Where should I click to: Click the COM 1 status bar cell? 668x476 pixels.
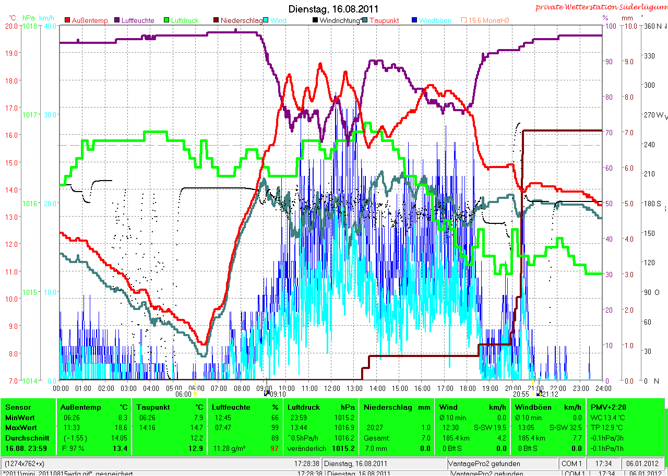(x=572, y=463)
